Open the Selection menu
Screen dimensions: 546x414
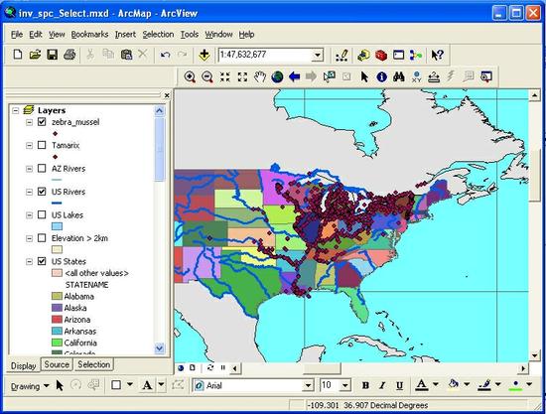[158, 35]
